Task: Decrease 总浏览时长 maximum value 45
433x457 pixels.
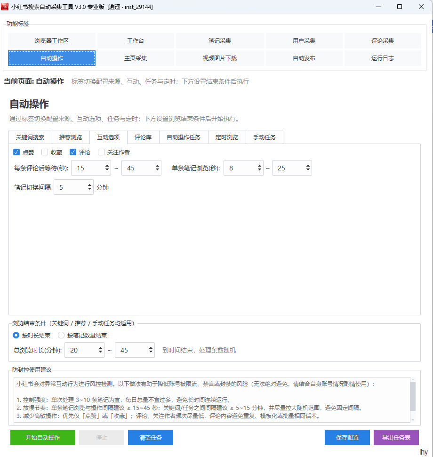Action: point(151,352)
